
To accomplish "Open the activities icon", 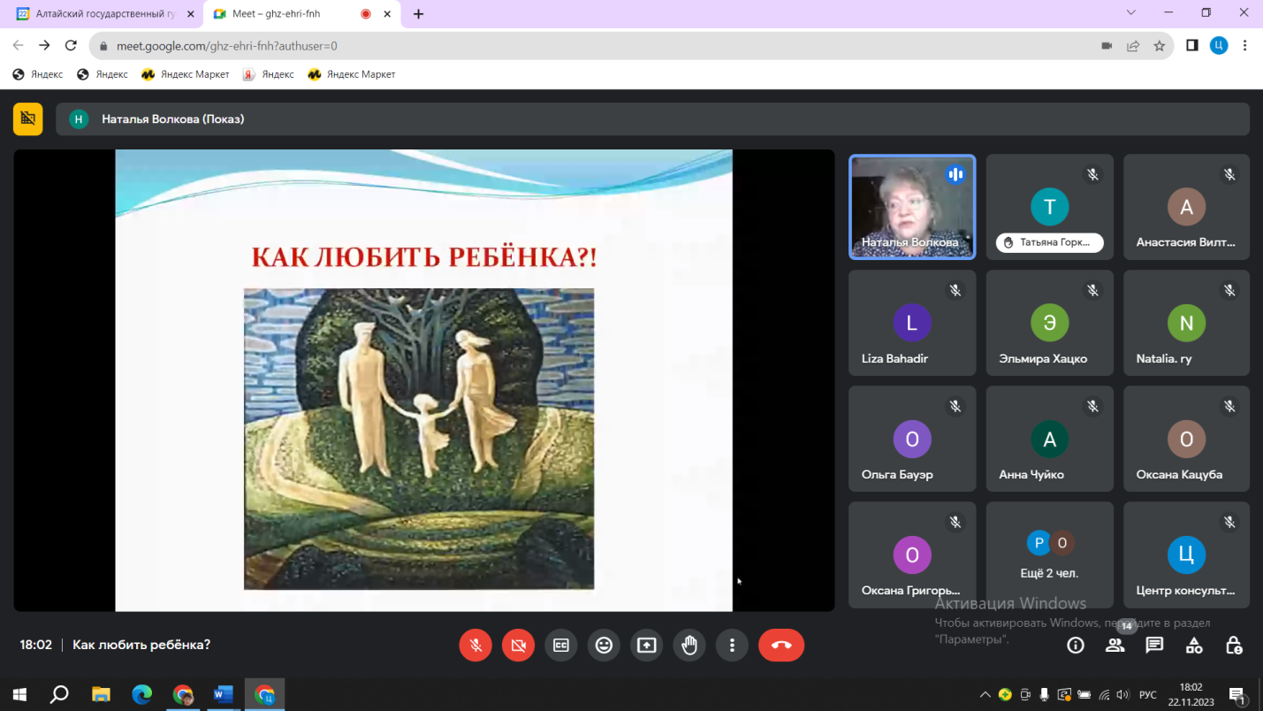I will (x=1194, y=646).
